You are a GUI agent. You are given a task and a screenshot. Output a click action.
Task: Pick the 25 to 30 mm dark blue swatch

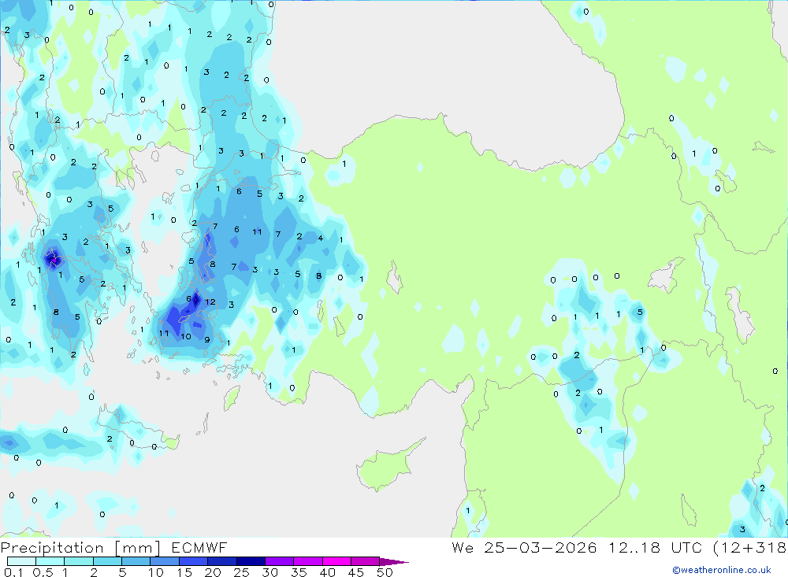coord(251,561)
